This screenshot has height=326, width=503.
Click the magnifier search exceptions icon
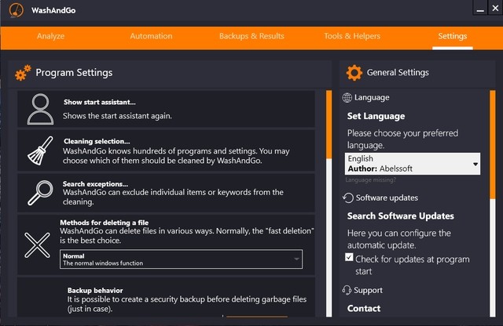click(39, 192)
